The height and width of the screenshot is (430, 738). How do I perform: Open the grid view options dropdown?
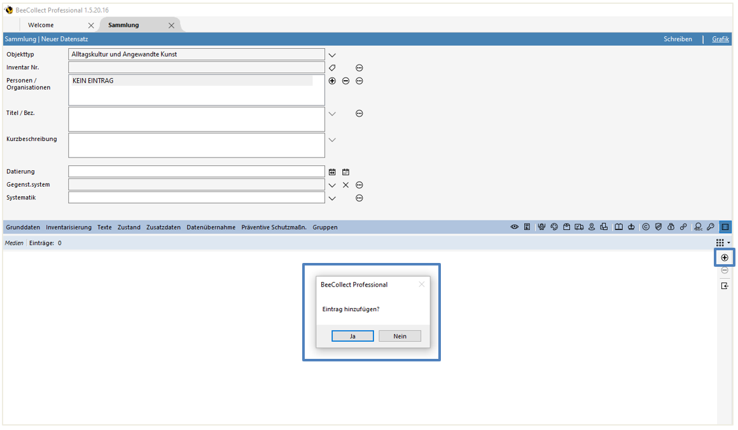click(723, 243)
